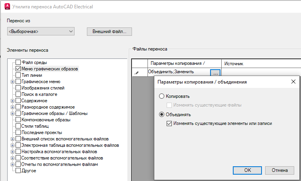Screen dimensions: 301x181
Task: Expand Соответствие вспомогательных файлов node
Action: click(12, 158)
